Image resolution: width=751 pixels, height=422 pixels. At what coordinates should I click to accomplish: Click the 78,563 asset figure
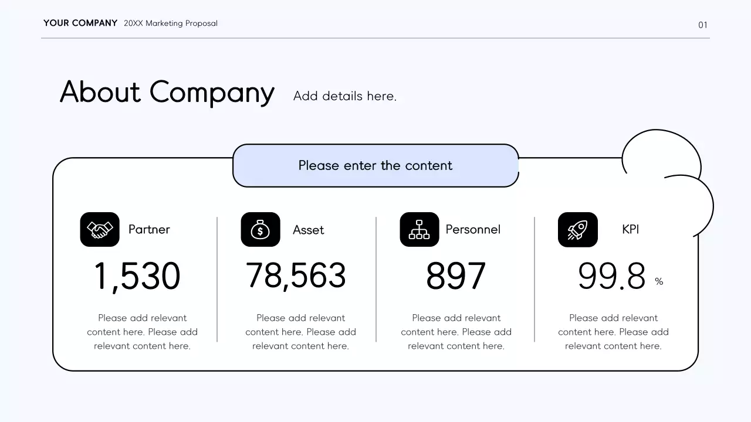coord(296,275)
